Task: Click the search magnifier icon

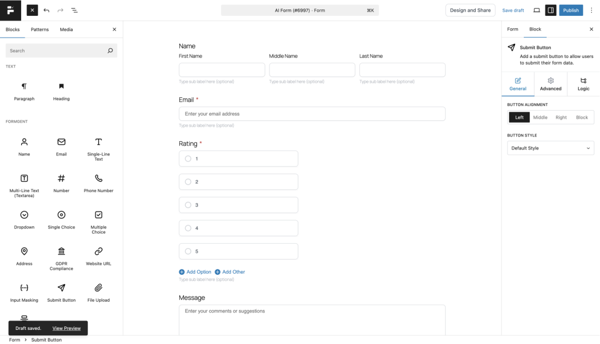Action: [110, 50]
